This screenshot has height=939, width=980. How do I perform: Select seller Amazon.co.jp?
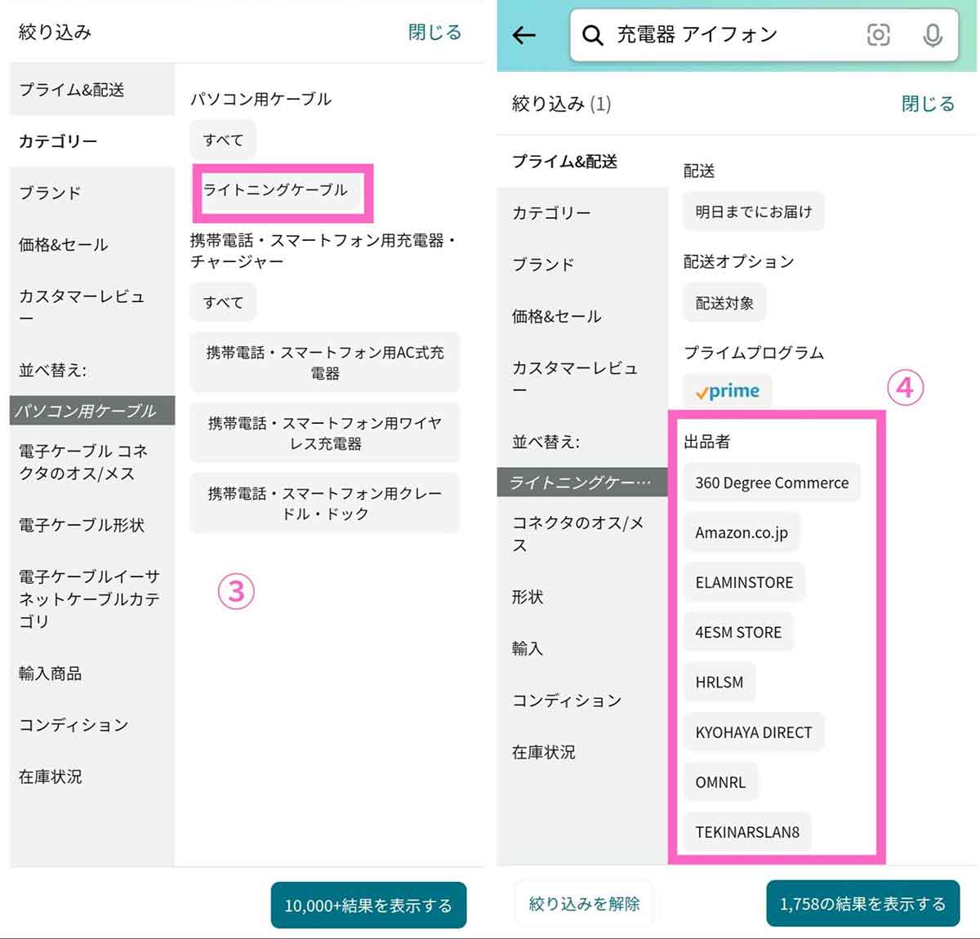point(742,532)
